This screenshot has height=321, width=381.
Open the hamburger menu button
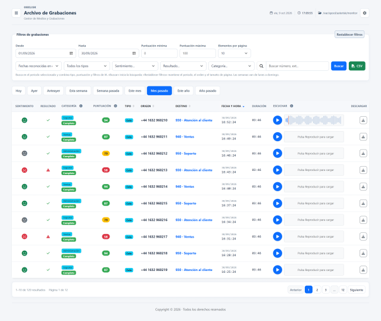click(16, 13)
